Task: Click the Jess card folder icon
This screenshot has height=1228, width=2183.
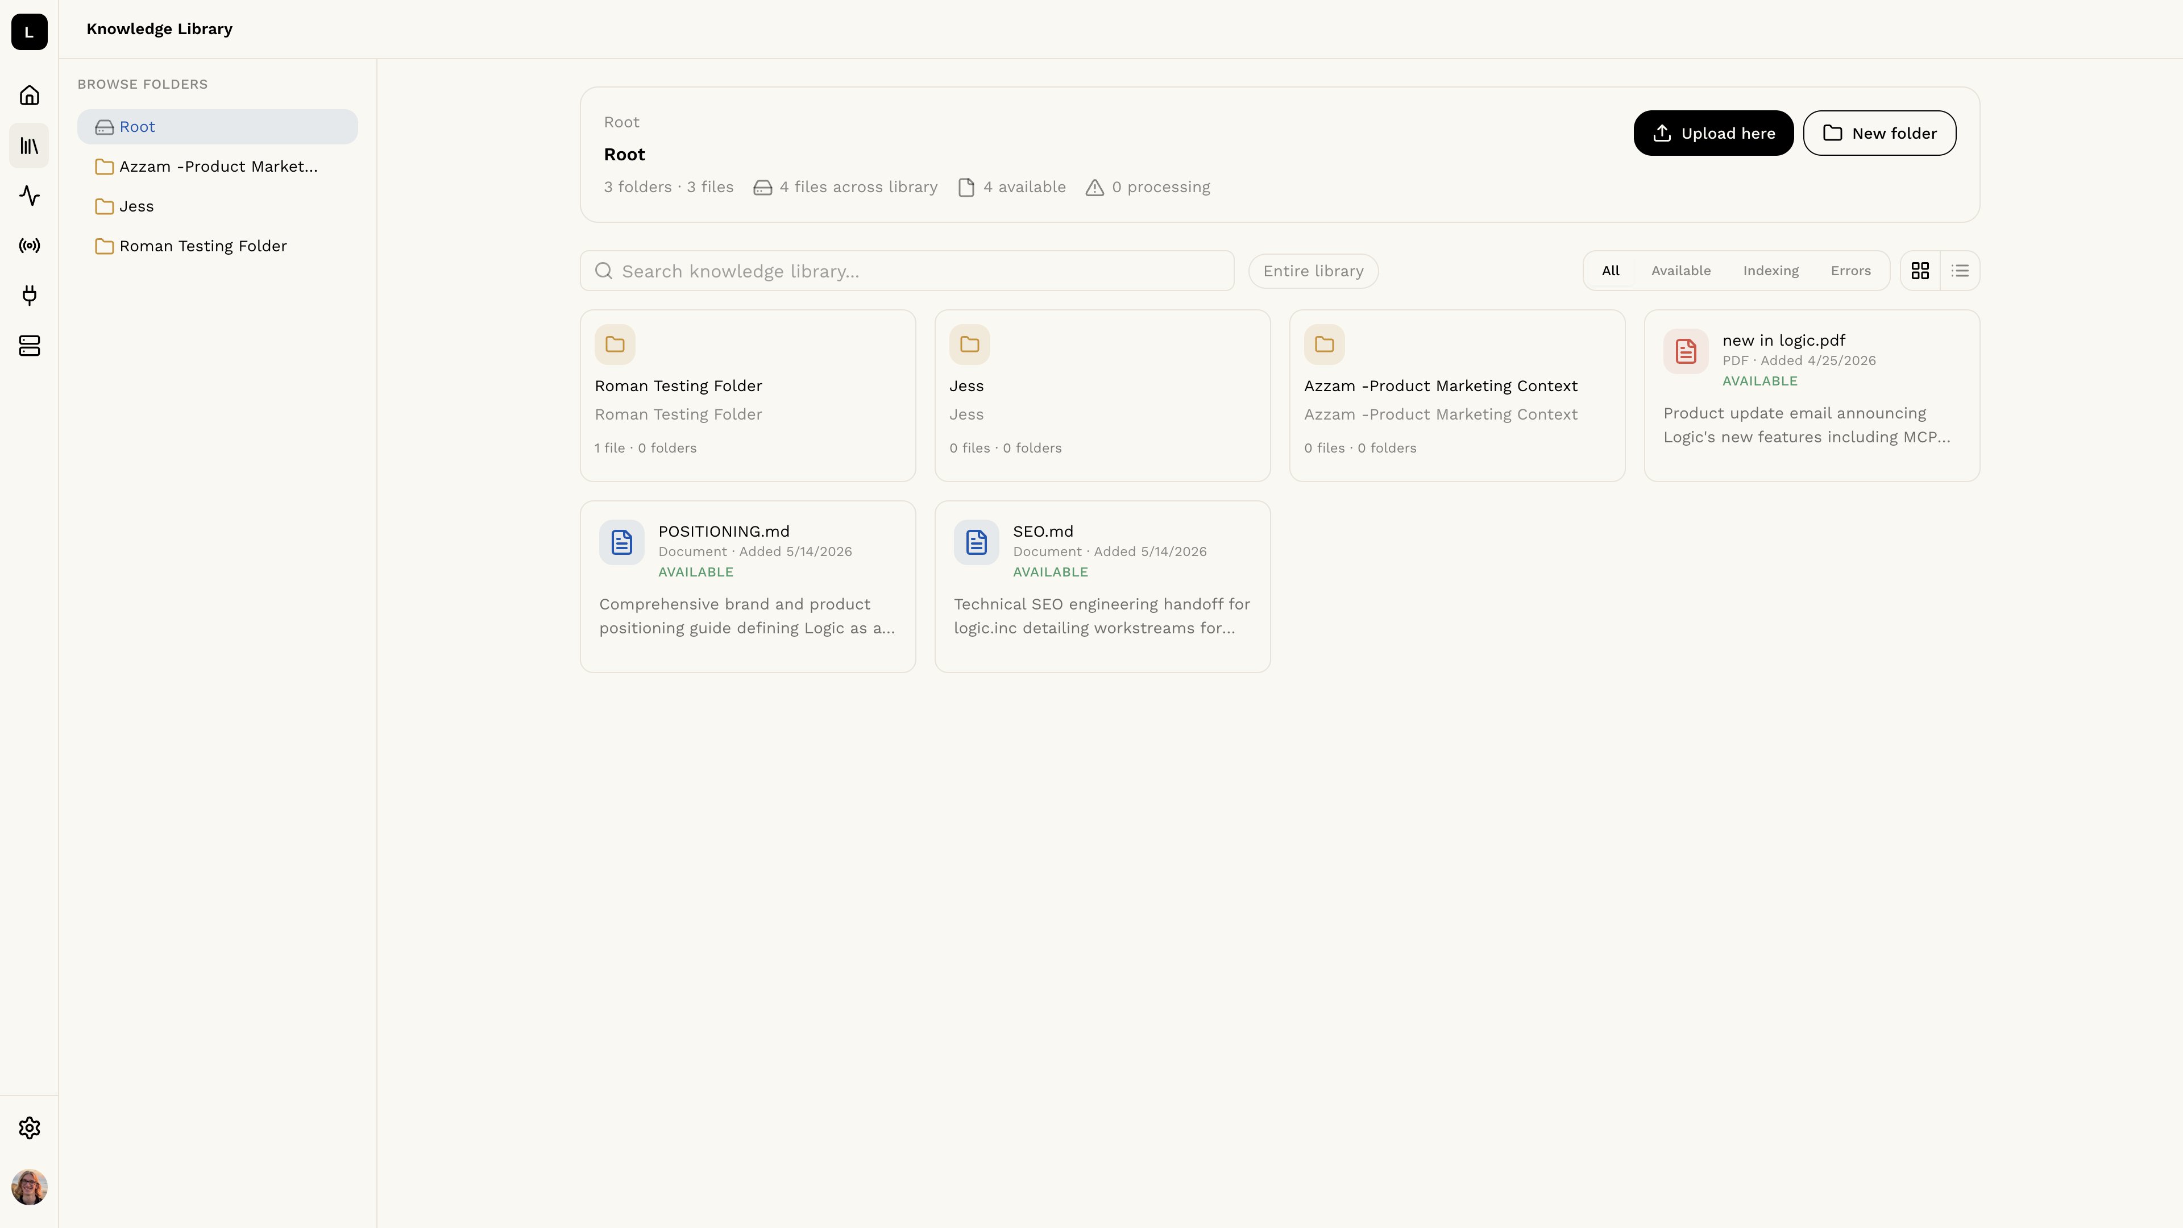Action: (969, 345)
